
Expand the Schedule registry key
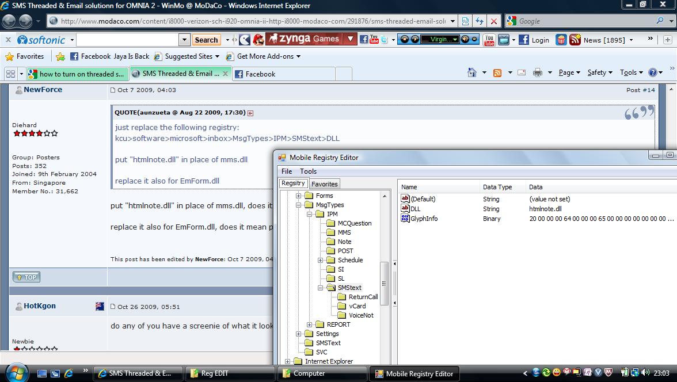pyautogui.click(x=321, y=260)
